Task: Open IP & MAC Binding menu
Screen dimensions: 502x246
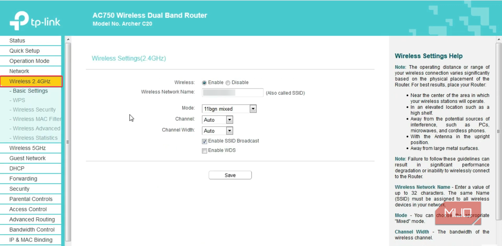Action: click(31, 240)
